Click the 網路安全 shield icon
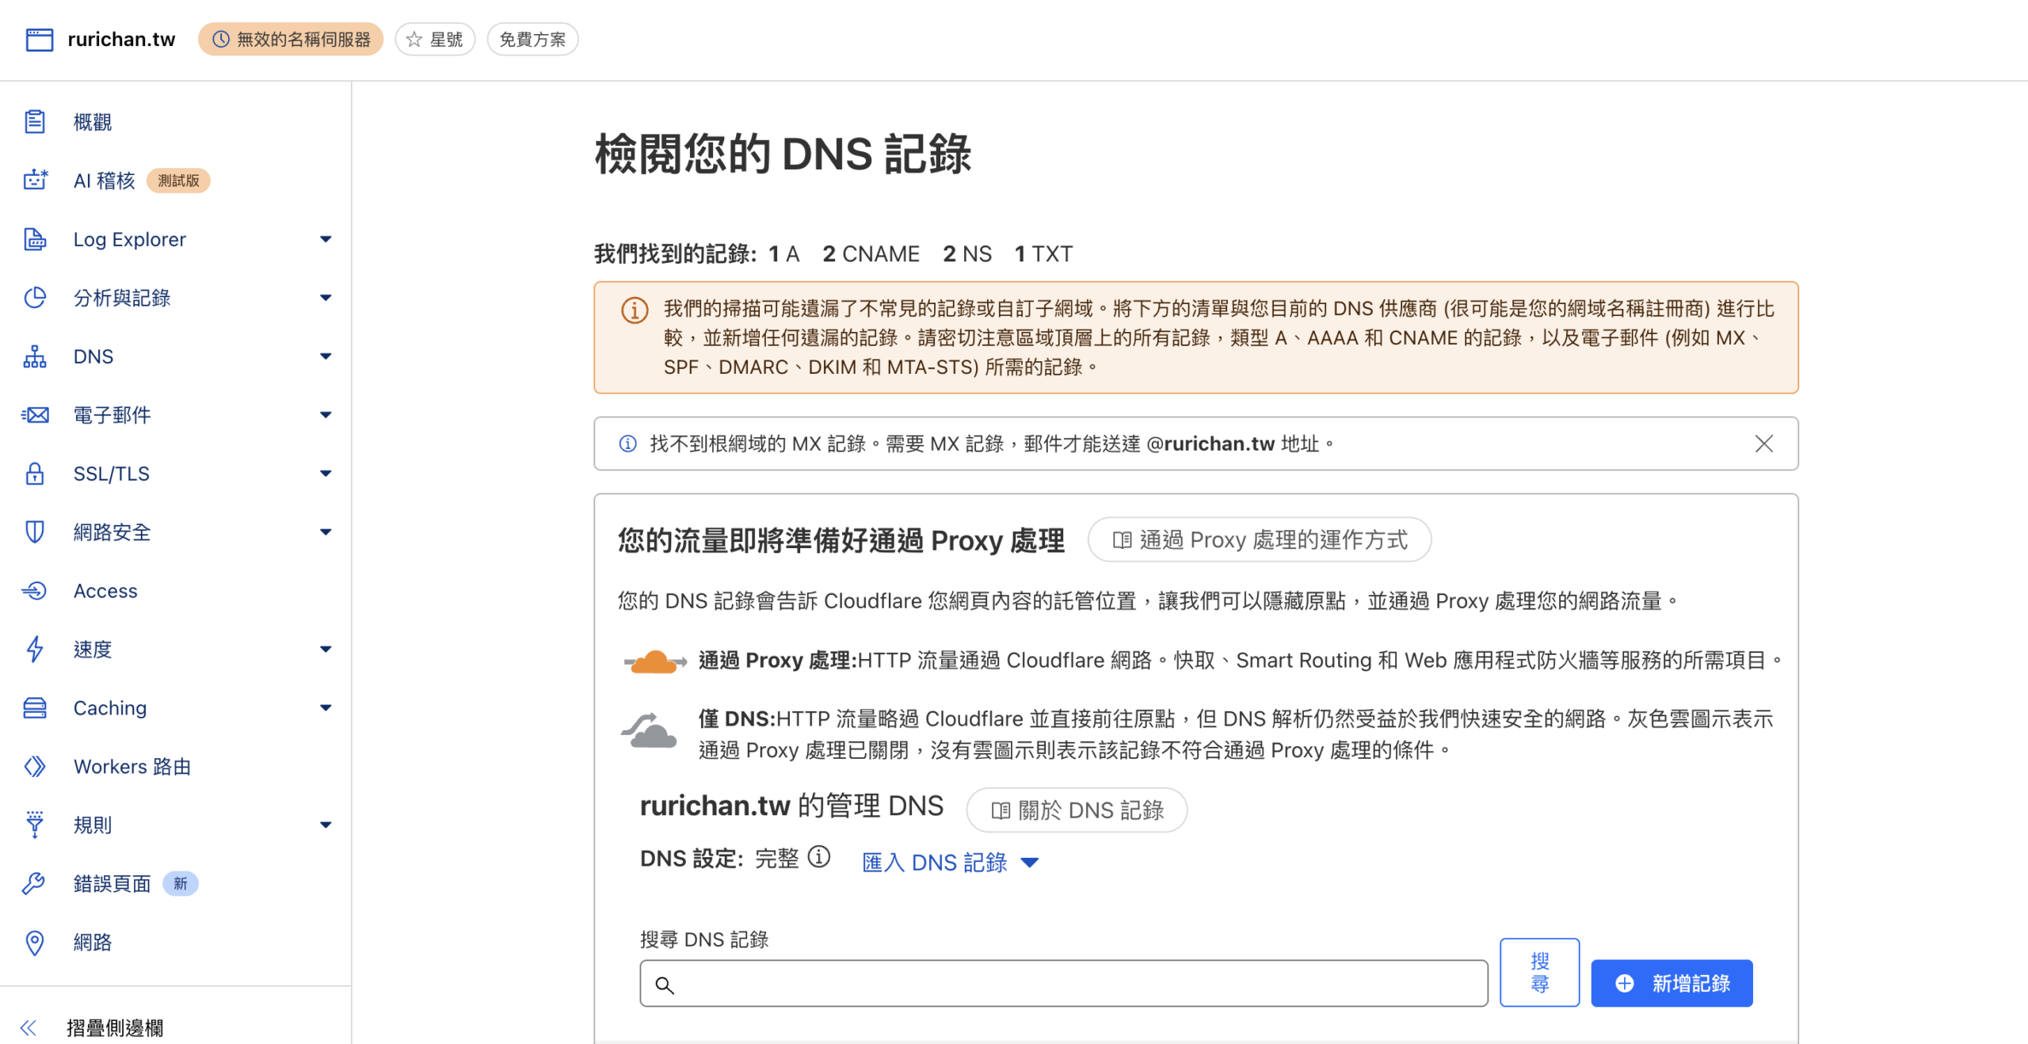 (35, 532)
